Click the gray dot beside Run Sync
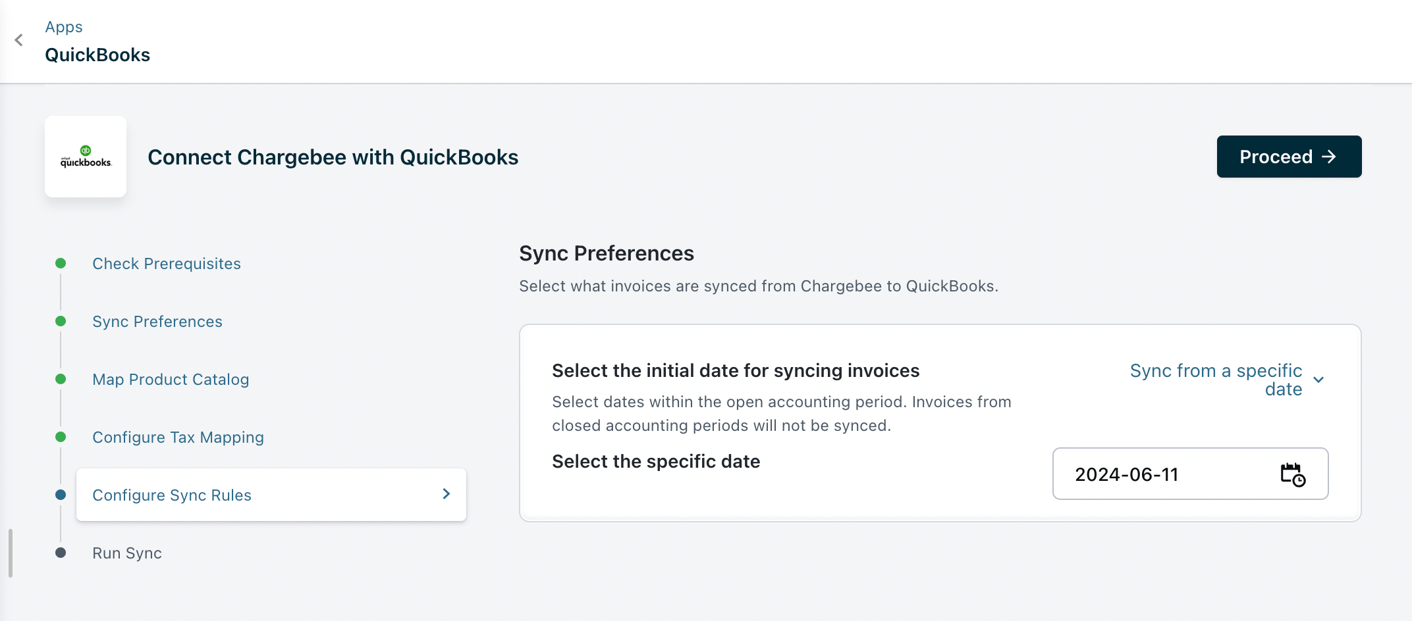The width and height of the screenshot is (1412, 621). (61, 553)
